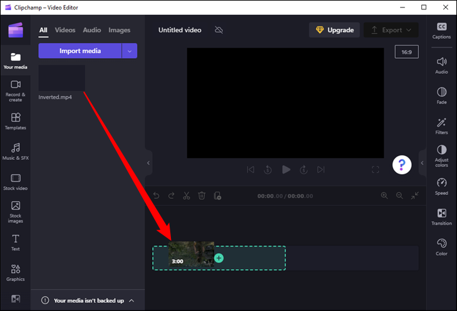Click the Upgrade button
The image size is (457, 311).
click(x=335, y=30)
